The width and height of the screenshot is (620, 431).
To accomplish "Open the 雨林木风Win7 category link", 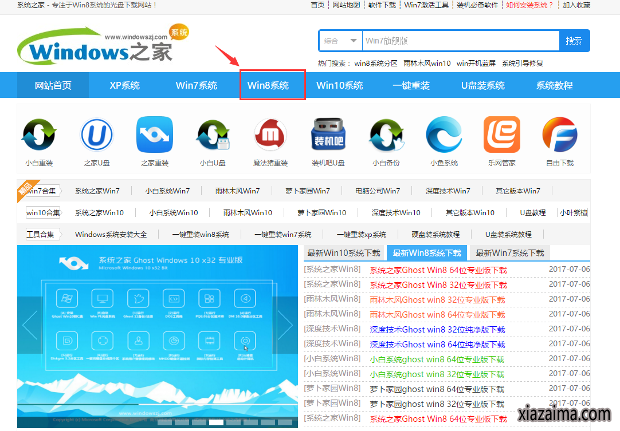I will click(237, 191).
